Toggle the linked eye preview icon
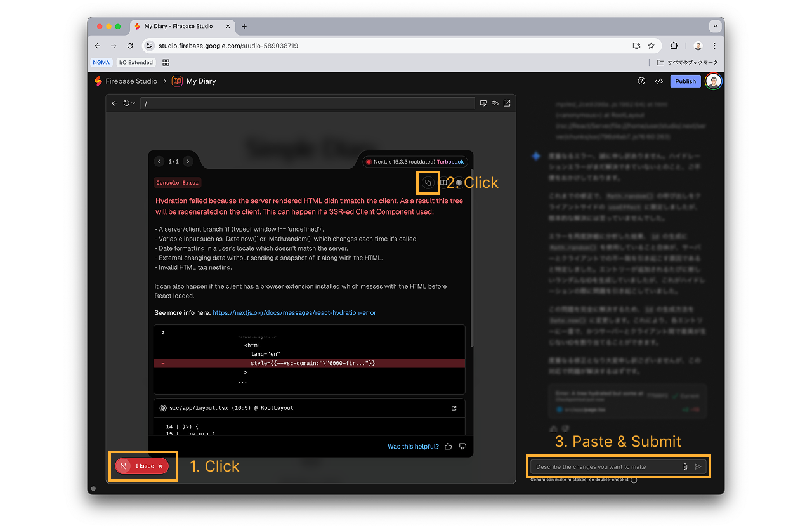The image size is (812, 528). (494, 103)
